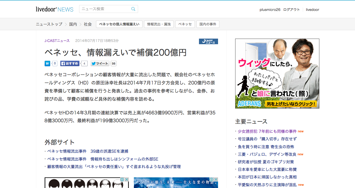Click the article date 2014年07月17日18時53分
The image size is (355, 188).
pos(97,41)
